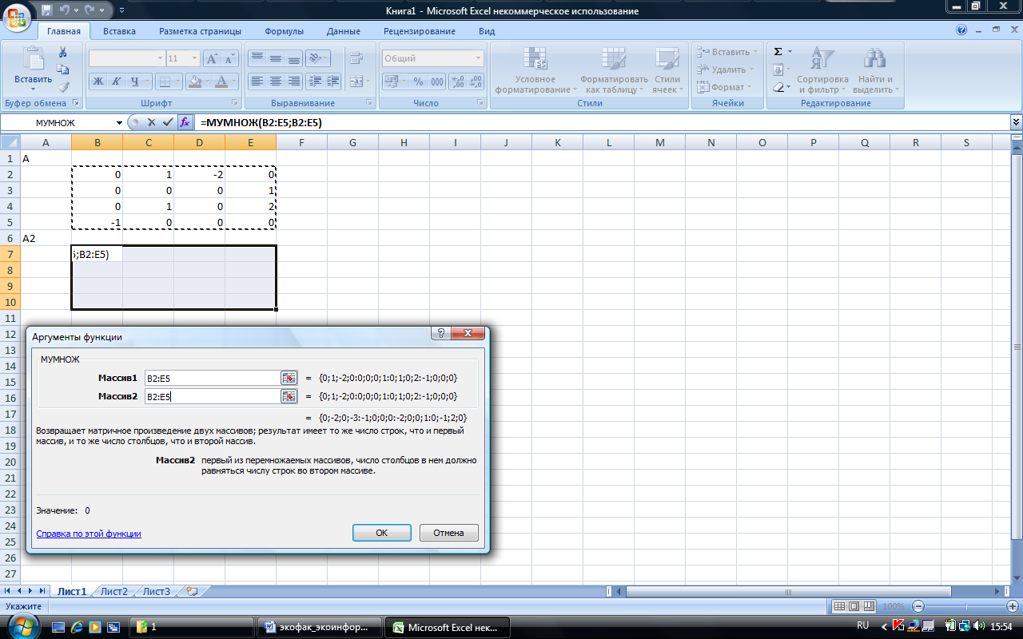
Task: Switch to the Данные tab
Action: coord(344,31)
